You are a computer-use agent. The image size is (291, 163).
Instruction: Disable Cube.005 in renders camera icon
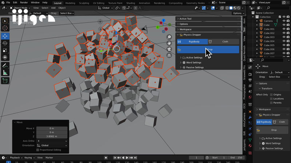click(288, 45)
